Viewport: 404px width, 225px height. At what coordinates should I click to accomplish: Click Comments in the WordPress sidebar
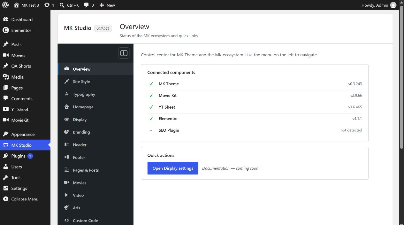[x=25, y=99]
